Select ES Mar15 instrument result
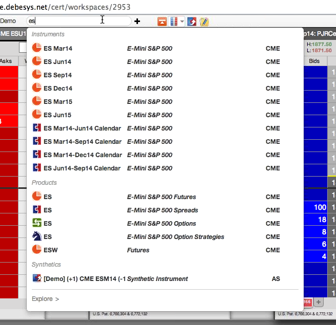The image size is (336, 325). [165, 101]
